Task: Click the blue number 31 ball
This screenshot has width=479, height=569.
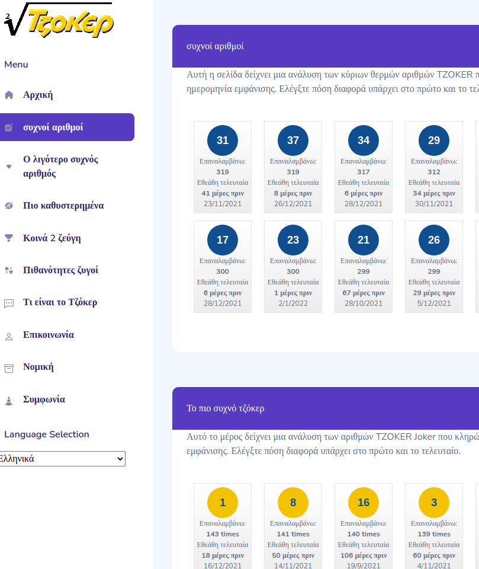Action: coord(223,140)
